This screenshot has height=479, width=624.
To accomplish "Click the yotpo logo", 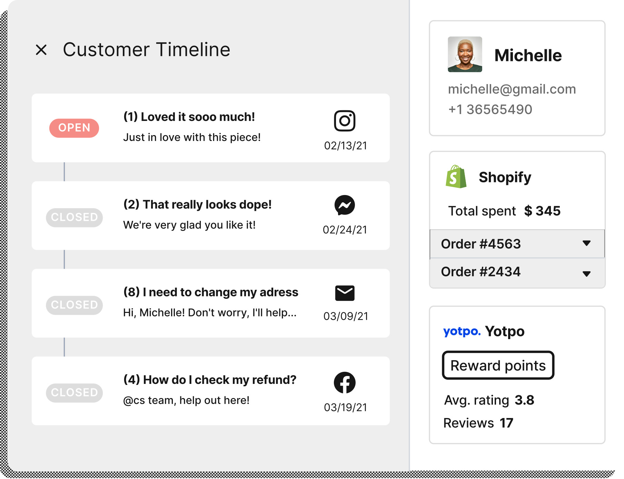I will (462, 332).
